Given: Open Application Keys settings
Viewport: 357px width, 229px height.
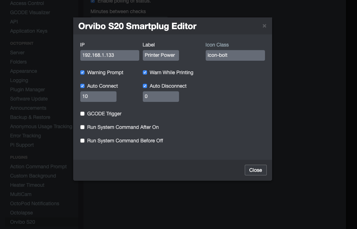Looking at the screenshot, I should click(29, 31).
